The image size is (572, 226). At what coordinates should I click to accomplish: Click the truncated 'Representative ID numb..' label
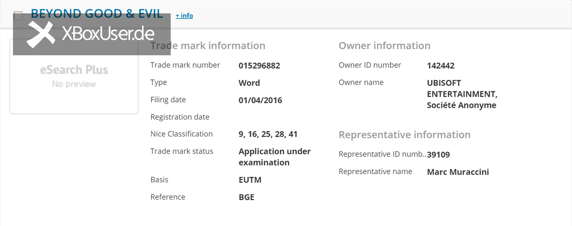(382, 154)
